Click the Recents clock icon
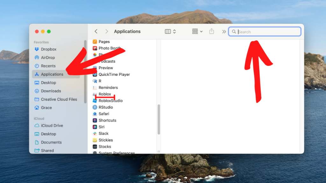Screen dimensions: 326x183 click(x=37, y=66)
